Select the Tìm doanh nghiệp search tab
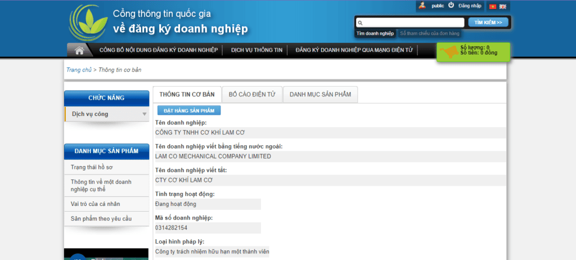This screenshot has width=576, height=260. [375, 33]
